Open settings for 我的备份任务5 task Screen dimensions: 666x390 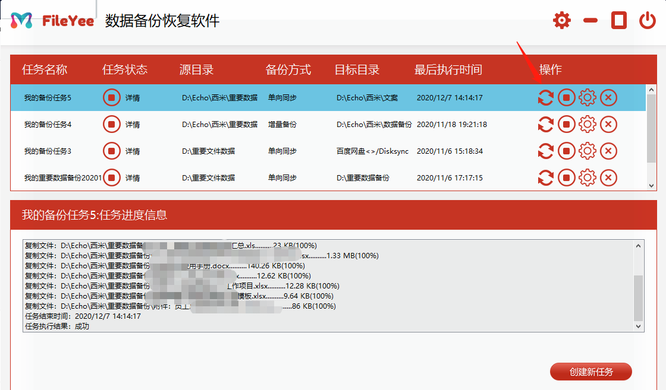(587, 97)
